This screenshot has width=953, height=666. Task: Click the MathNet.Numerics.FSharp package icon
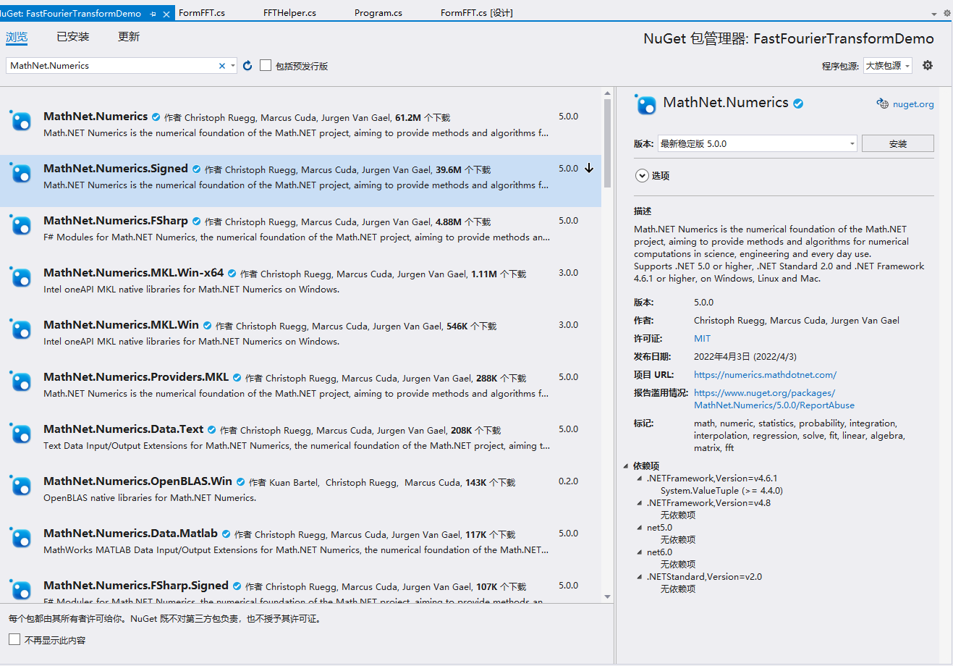pyautogui.click(x=21, y=225)
